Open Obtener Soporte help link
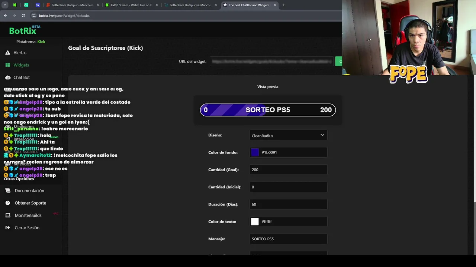Image resolution: width=476 pixels, height=267 pixels. tap(30, 203)
